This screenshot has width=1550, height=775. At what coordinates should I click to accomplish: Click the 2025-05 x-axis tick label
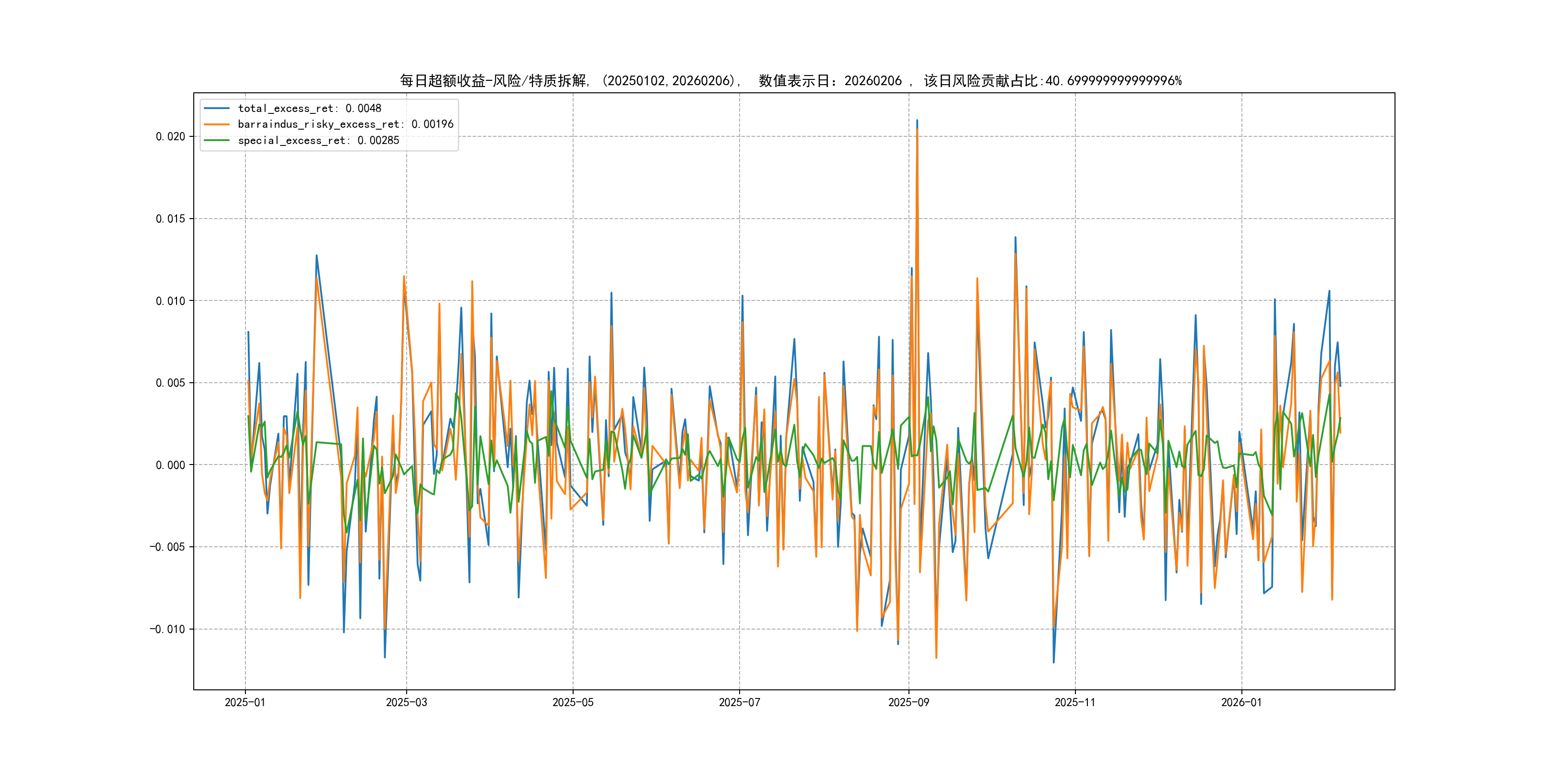pyautogui.click(x=573, y=702)
